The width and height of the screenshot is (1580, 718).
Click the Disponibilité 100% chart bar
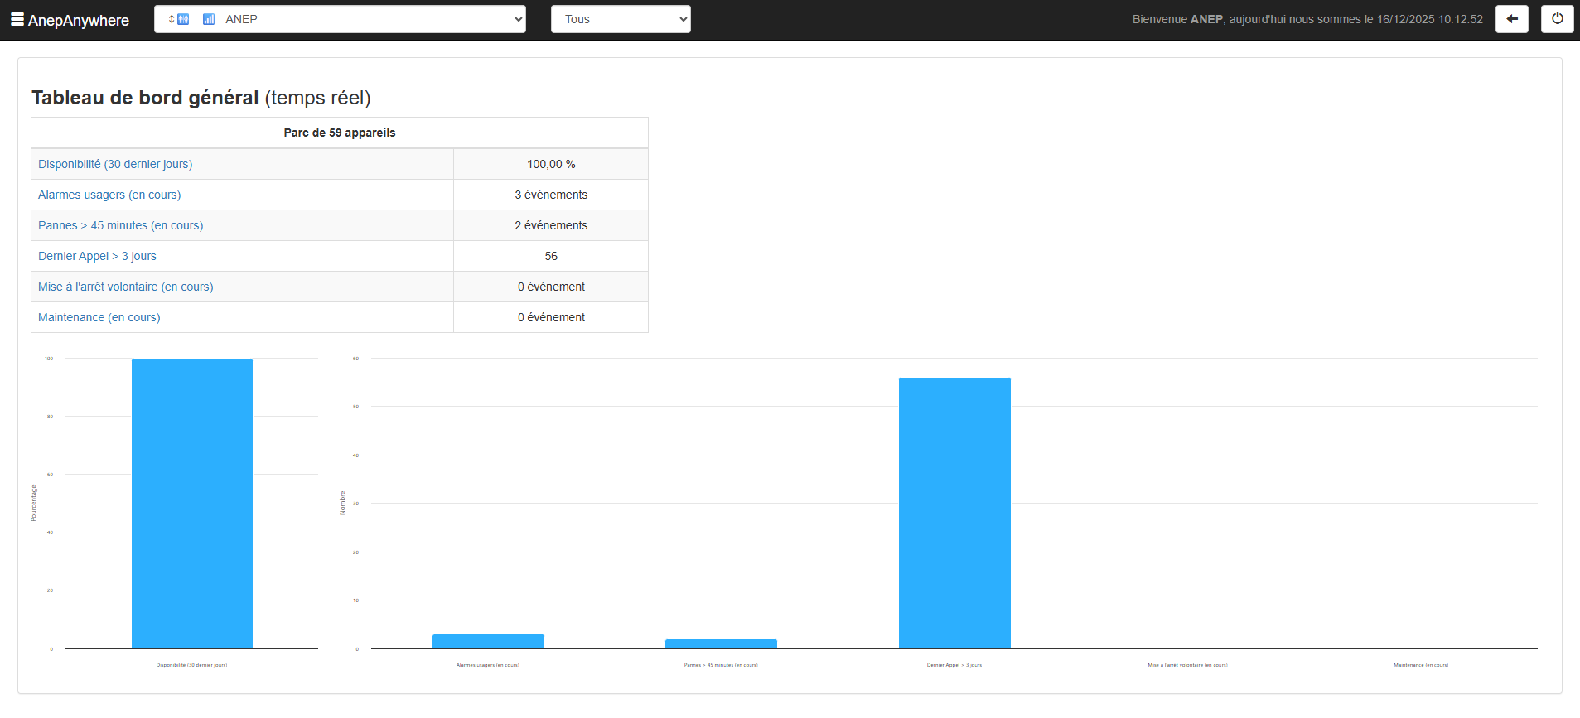(x=192, y=503)
